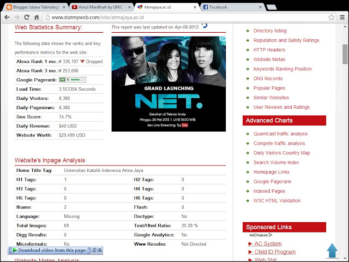This screenshot has width=349, height=262.
Task: Open Reputation and Safety Ratings link
Action: click(286, 40)
